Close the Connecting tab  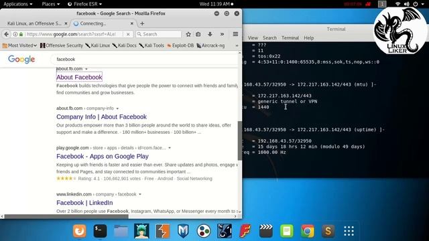[x=132, y=23]
